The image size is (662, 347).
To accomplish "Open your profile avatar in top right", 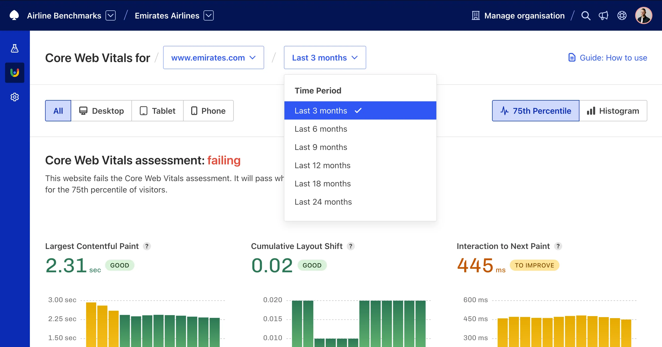I will click(644, 15).
